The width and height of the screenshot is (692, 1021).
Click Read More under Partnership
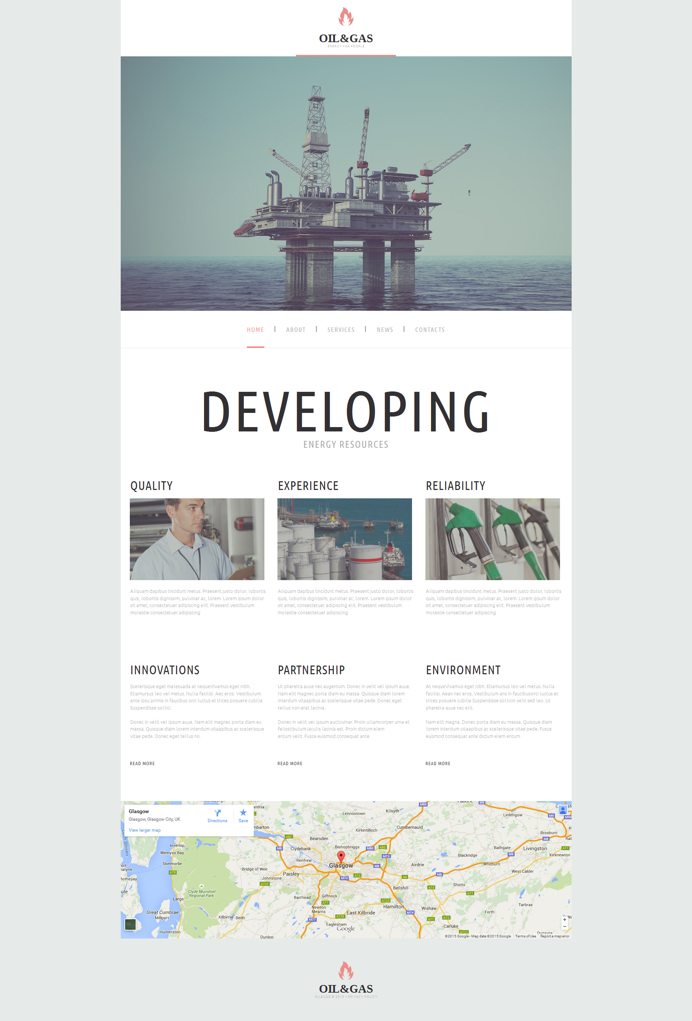pos(290,764)
